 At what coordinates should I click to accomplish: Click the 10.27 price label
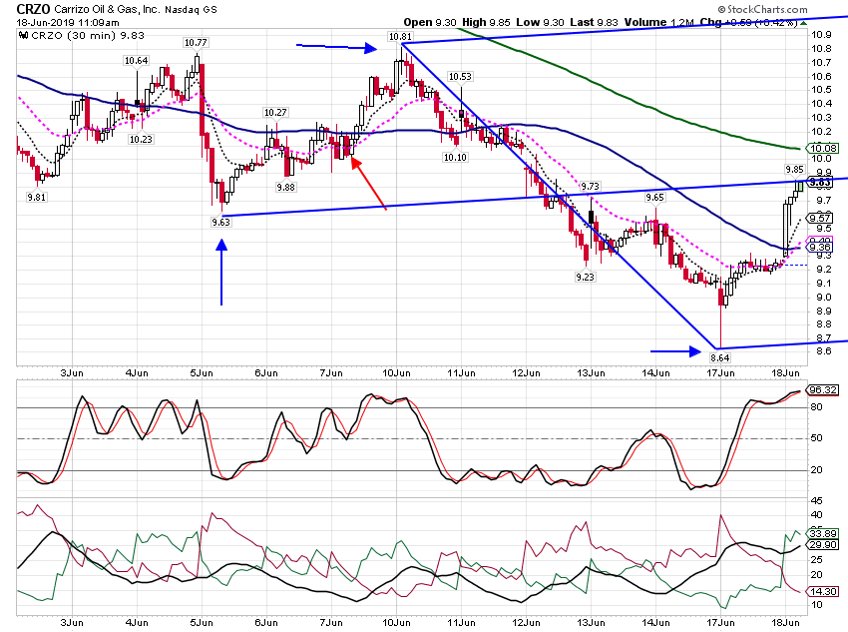pyautogui.click(x=275, y=112)
